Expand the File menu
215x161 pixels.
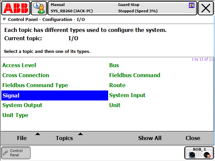coord(22,138)
